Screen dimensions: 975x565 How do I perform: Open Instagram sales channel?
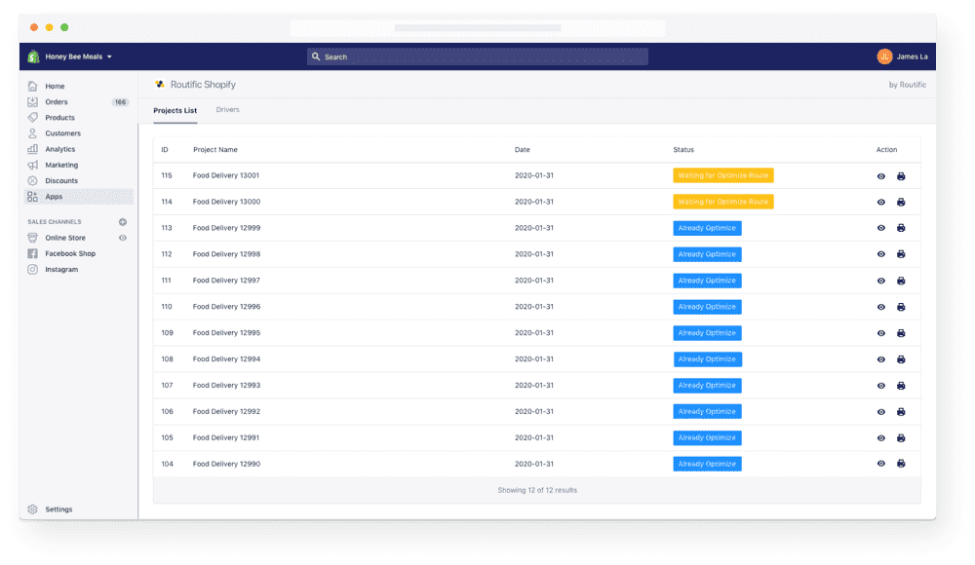(61, 270)
